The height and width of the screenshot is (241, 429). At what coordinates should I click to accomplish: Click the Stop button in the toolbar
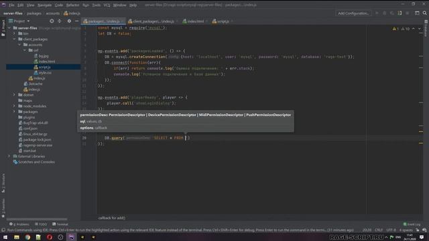pos(408,13)
